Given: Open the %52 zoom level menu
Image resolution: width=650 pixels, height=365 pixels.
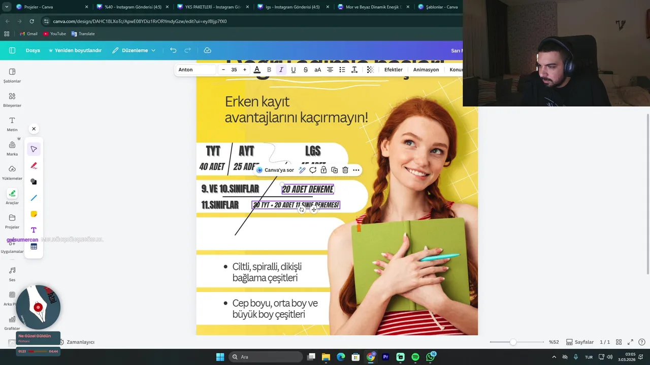Looking at the screenshot, I should click(555, 342).
